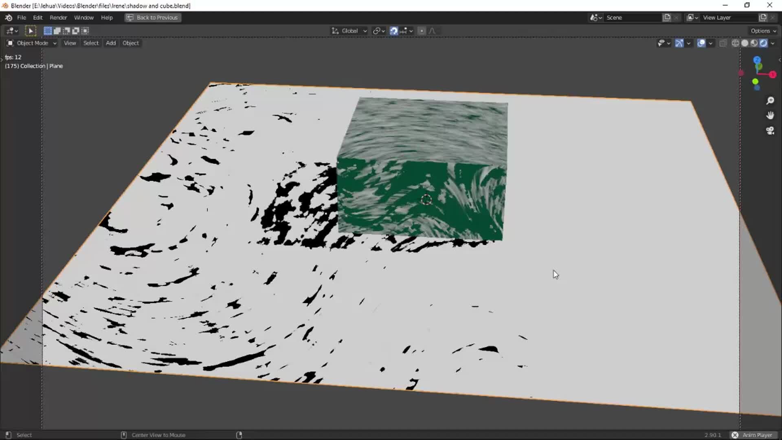Click the zoom magnifier viewport icon
This screenshot has width=782, height=440.
[770, 101]
